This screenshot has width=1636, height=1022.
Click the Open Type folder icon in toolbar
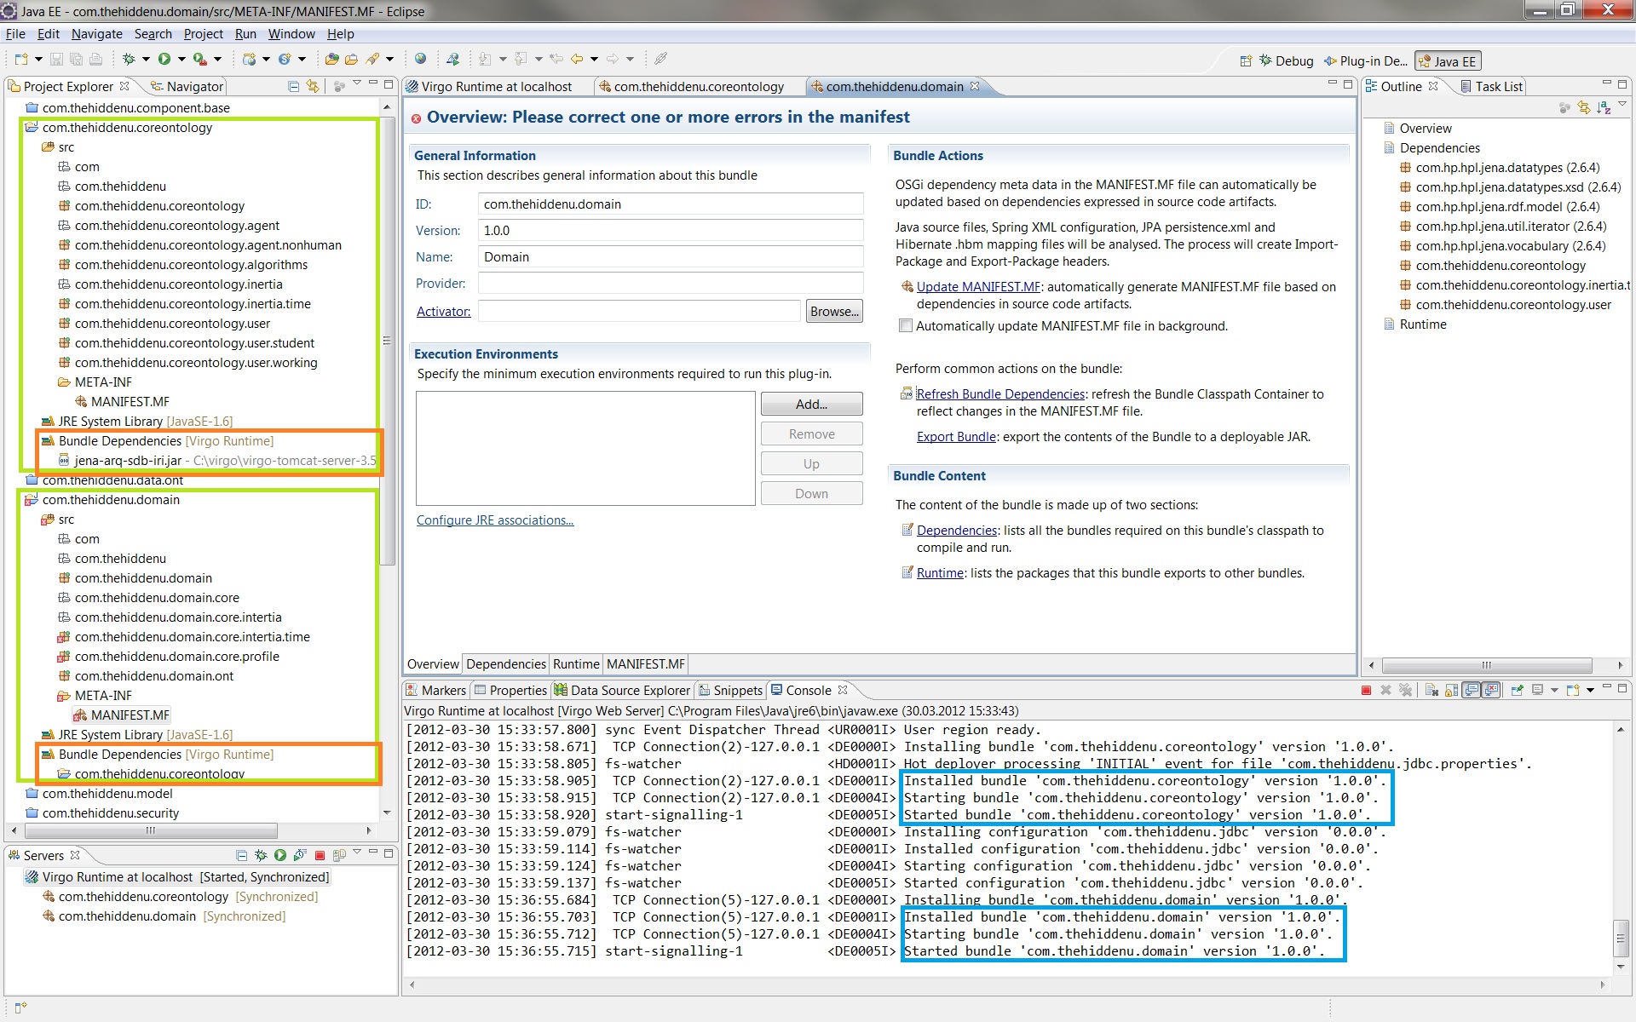331,59
